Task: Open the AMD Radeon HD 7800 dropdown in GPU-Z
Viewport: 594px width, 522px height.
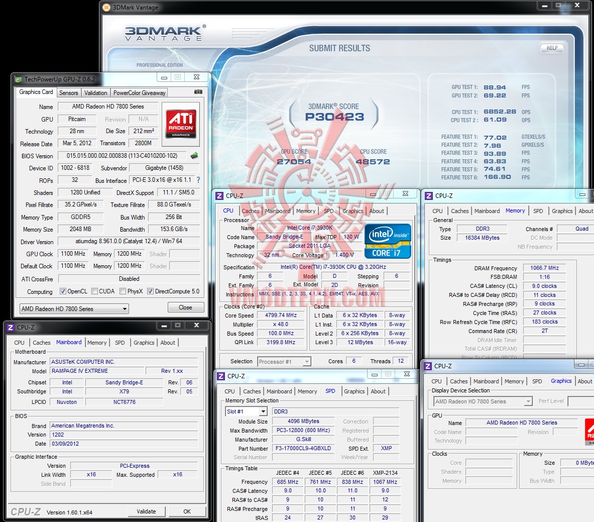Action: pyautogui.click(x=74, y=308)
